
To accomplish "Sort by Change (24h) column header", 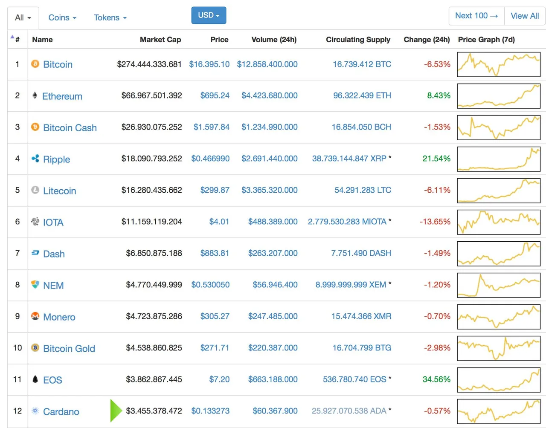I will pos(427,40).
